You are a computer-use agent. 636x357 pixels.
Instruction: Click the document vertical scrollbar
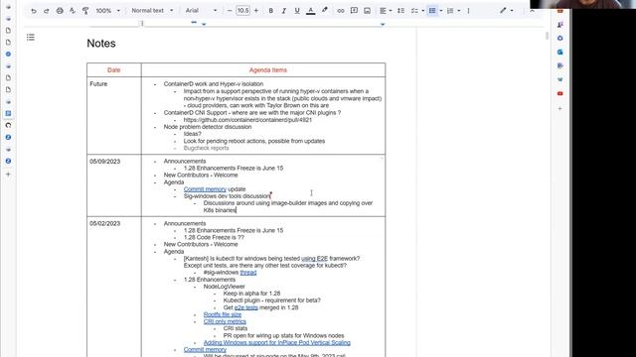[x=547, y=36]
